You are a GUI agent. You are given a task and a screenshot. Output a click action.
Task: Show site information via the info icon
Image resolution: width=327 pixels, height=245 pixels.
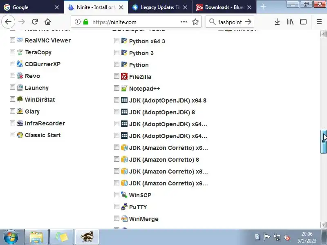[x=78, y=22]
